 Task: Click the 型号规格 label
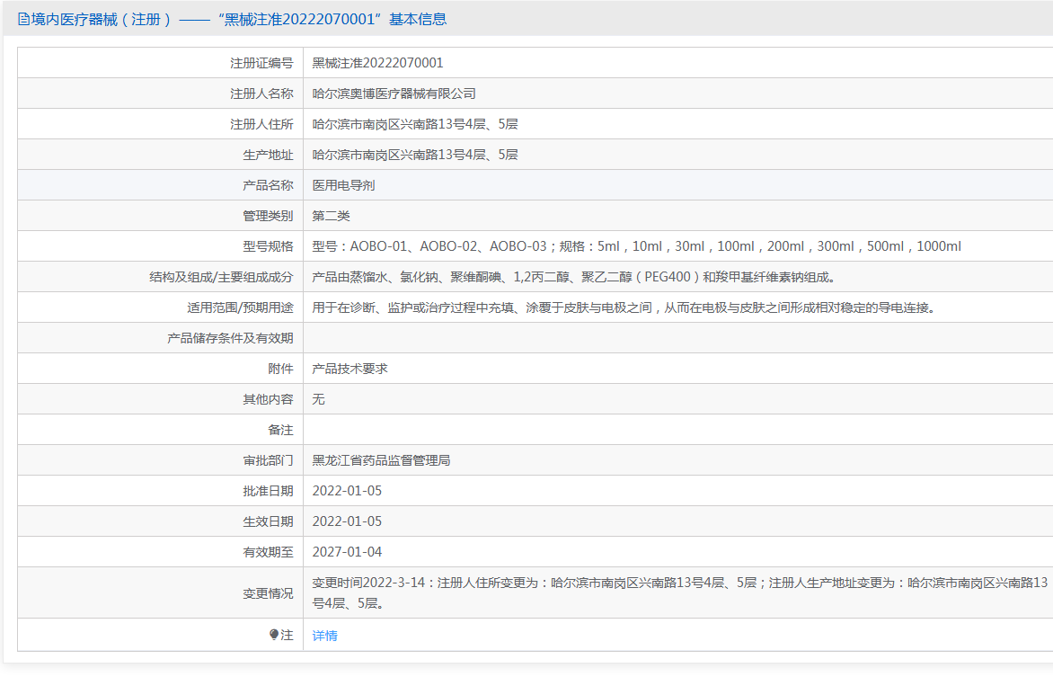pyautogui.click(x=268, y=246)
